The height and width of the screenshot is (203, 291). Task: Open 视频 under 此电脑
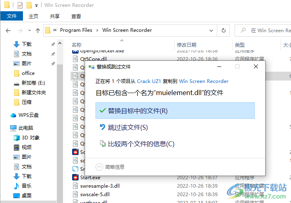click(27, 147)
